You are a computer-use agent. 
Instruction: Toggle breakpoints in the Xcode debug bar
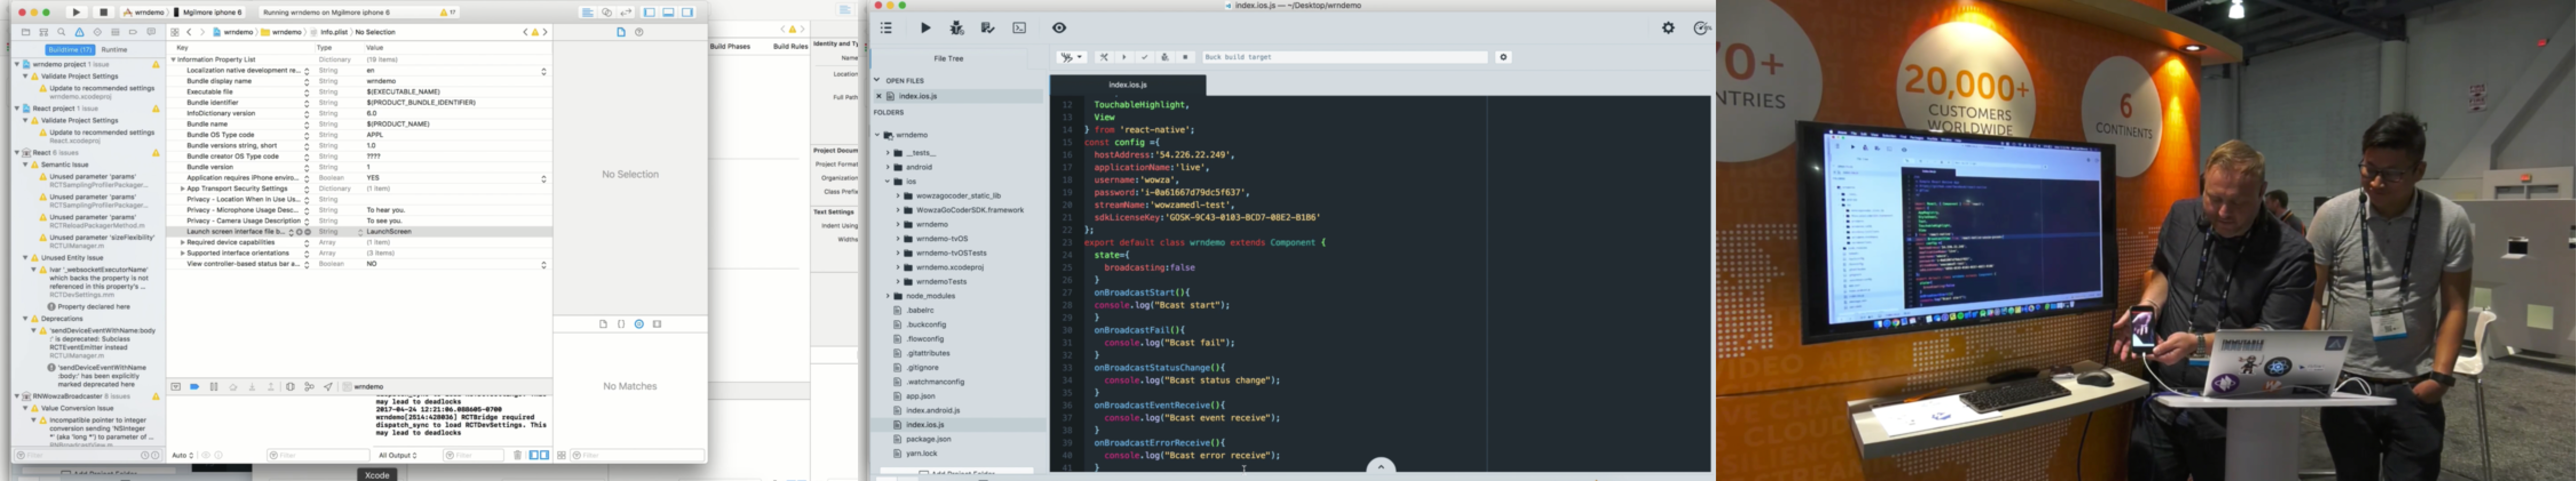click(x=195, y=387)
